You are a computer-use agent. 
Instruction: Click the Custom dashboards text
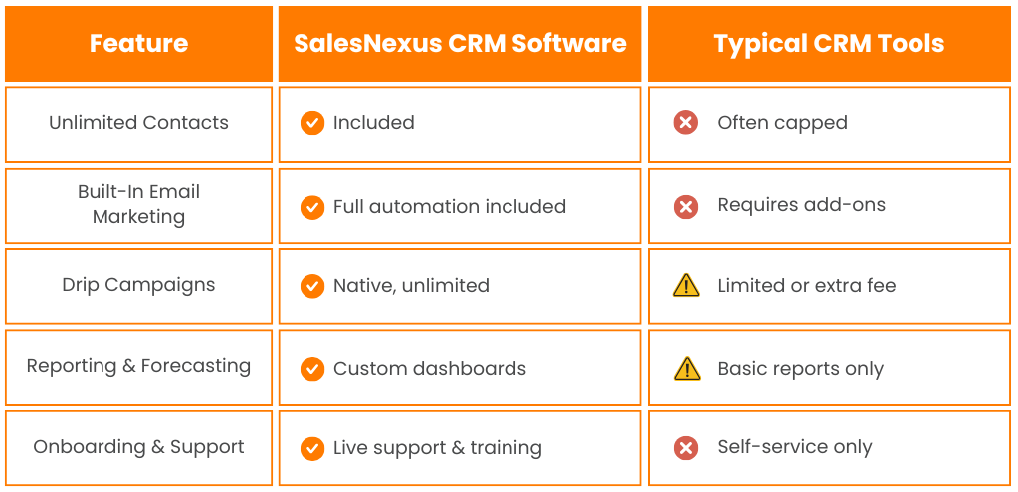tap(430, 369)
